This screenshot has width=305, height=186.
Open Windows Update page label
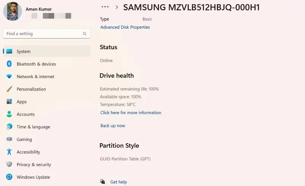pyautogui.click(x=33, y=177)
